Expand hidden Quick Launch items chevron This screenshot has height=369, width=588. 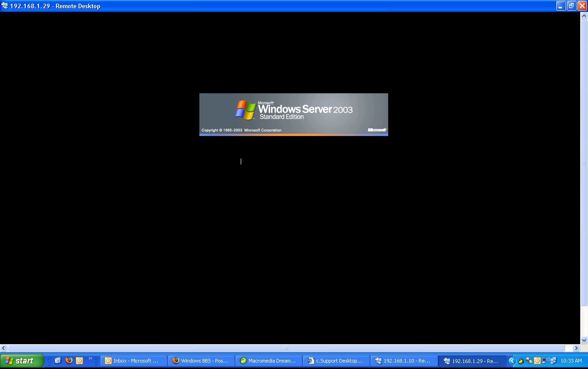coord(90,358)
